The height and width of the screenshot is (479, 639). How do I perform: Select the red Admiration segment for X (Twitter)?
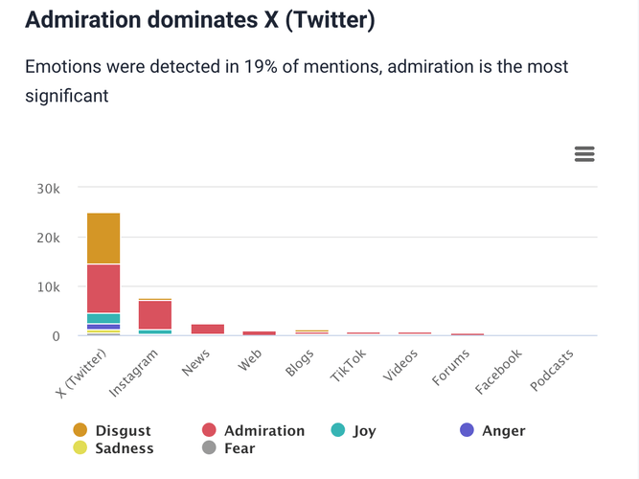pyautogui.click(x=103, y=288)
